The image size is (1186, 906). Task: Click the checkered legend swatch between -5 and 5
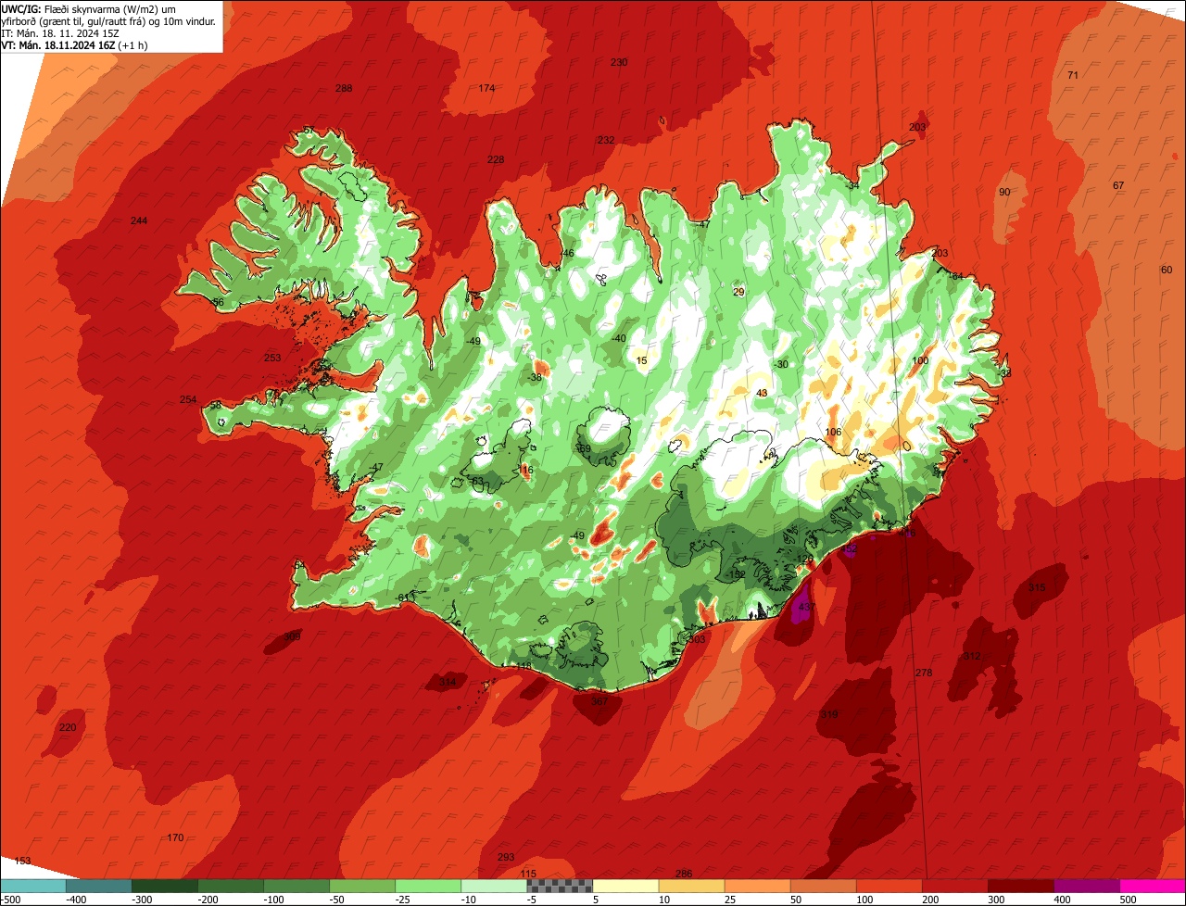[560, 885]
